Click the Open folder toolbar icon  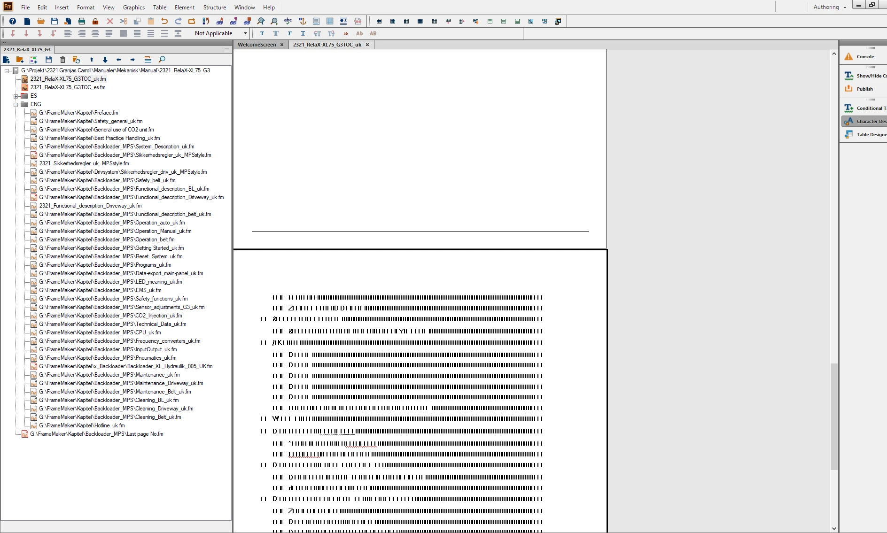(x=41, y=21)
